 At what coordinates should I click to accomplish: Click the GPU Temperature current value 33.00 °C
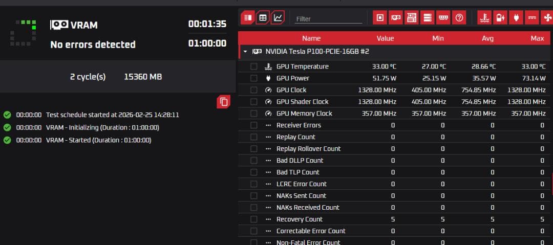tap(384, 66)
